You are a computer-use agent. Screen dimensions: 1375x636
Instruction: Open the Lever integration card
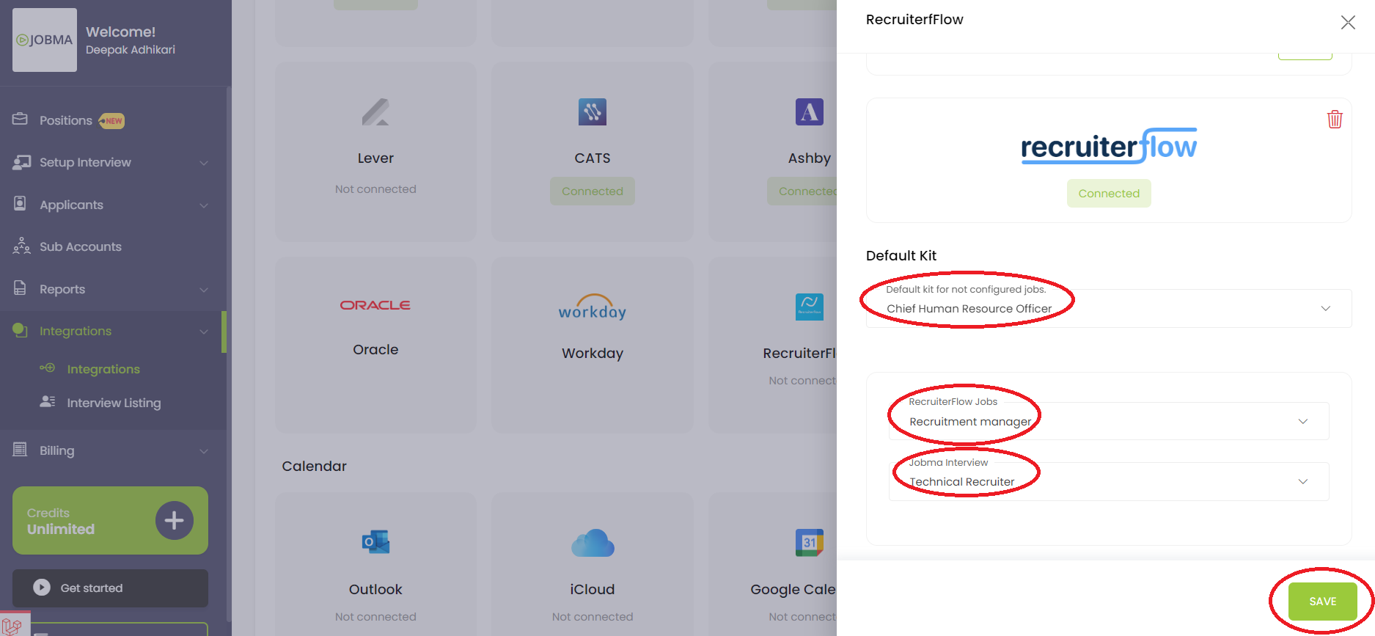(375, 152)
